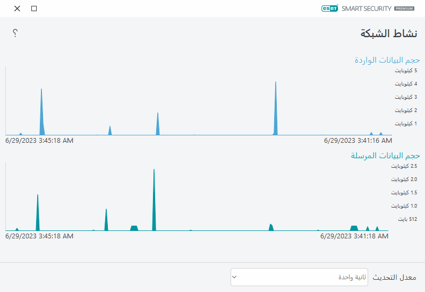Click the 512 بايت axis label
Image resolution: width=425 pixels, height=292 pixels.
click(407, 219)
